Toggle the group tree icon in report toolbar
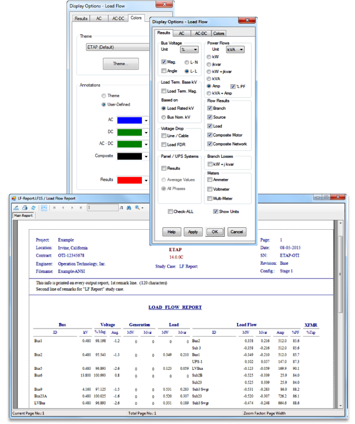355x424 pixels. [x=44, y=208]
